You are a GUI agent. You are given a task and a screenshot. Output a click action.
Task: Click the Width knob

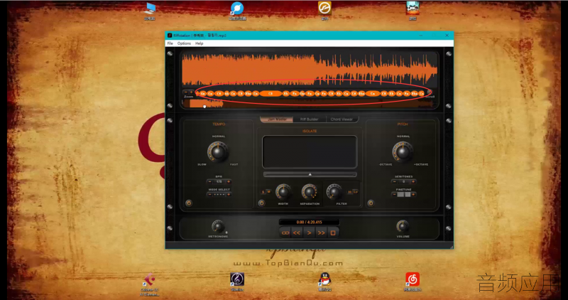[283, 192]
